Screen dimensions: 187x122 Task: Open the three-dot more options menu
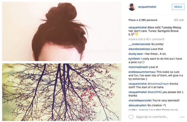pyautogui.click(x=182, y=117)
